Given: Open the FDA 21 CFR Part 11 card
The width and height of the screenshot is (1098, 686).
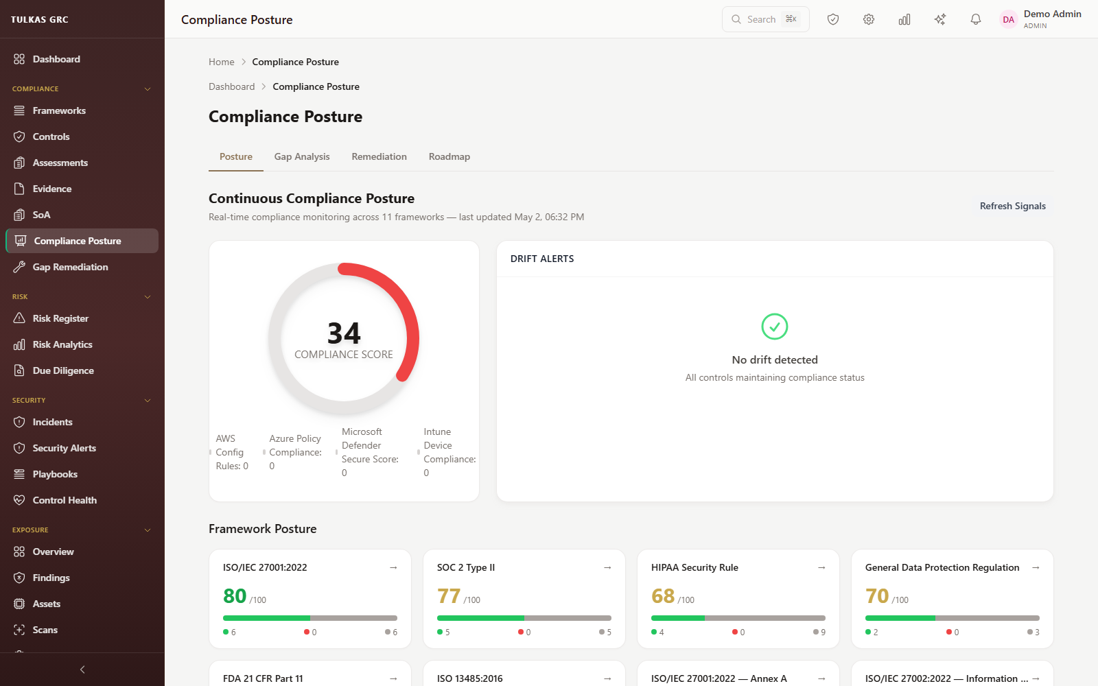Looking at the screenshot, I should 310,674.
